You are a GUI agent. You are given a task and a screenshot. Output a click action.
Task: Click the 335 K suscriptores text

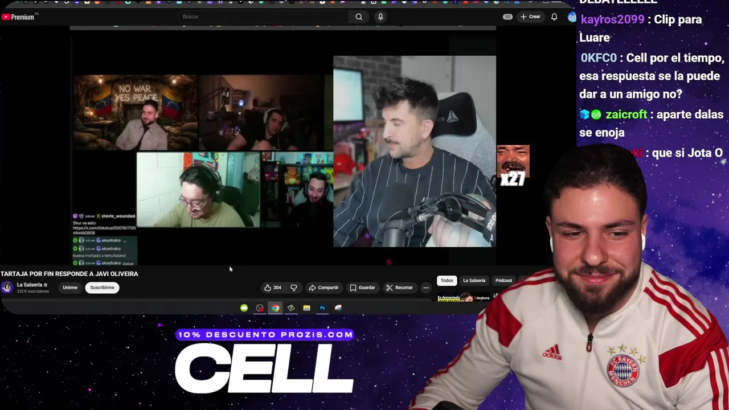(33, 291)
